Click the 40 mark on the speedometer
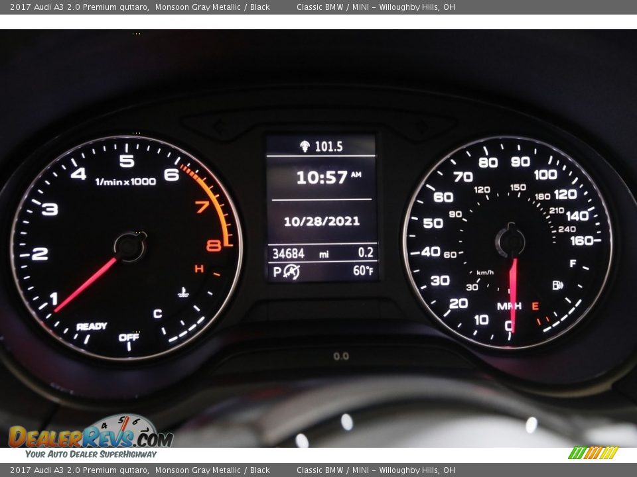This screenshot has width=637, height=477. [431, 252]
